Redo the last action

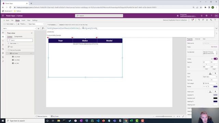(x=203, y=20)
